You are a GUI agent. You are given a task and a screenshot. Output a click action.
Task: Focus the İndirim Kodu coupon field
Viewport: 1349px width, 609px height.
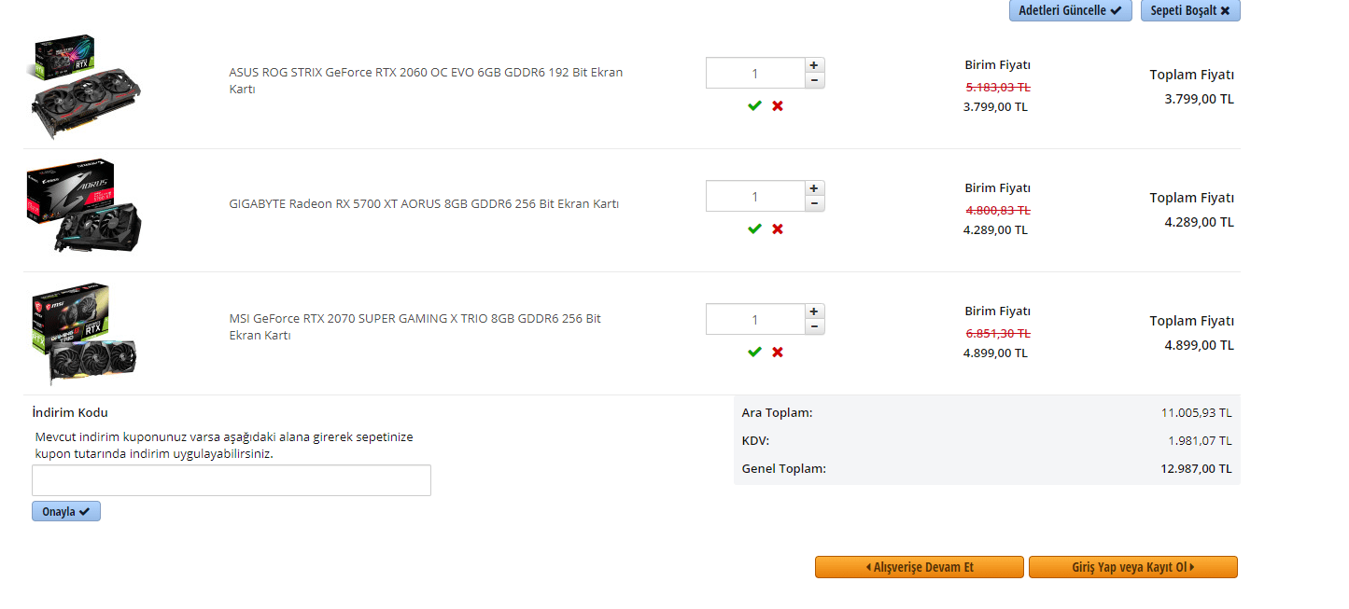coord(232,480)
